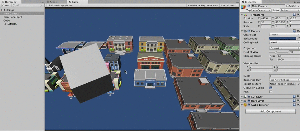300x131 pixels.
Task: Open the Clear Flags Skybox dropdown
Action: [x=284, y=35]
